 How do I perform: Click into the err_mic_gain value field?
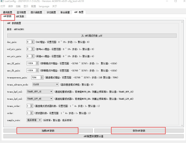(x=29, y=56)
